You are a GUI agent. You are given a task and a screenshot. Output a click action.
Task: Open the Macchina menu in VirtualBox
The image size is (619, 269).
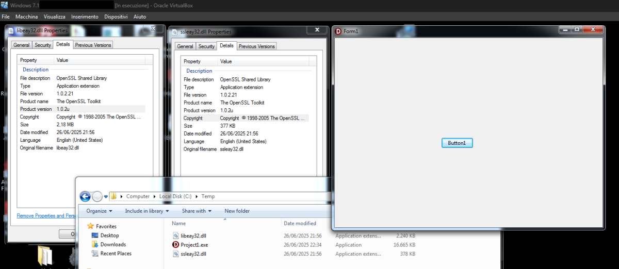[26, 17]
